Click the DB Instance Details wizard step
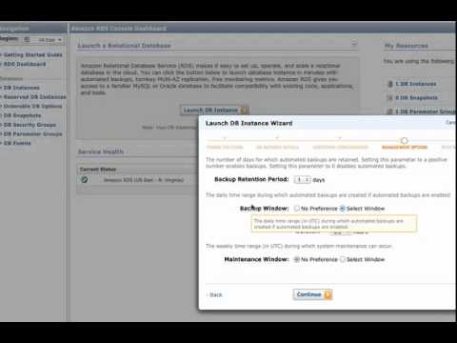The width and height of the screenshot is (457, 343). tap(277, 147)
